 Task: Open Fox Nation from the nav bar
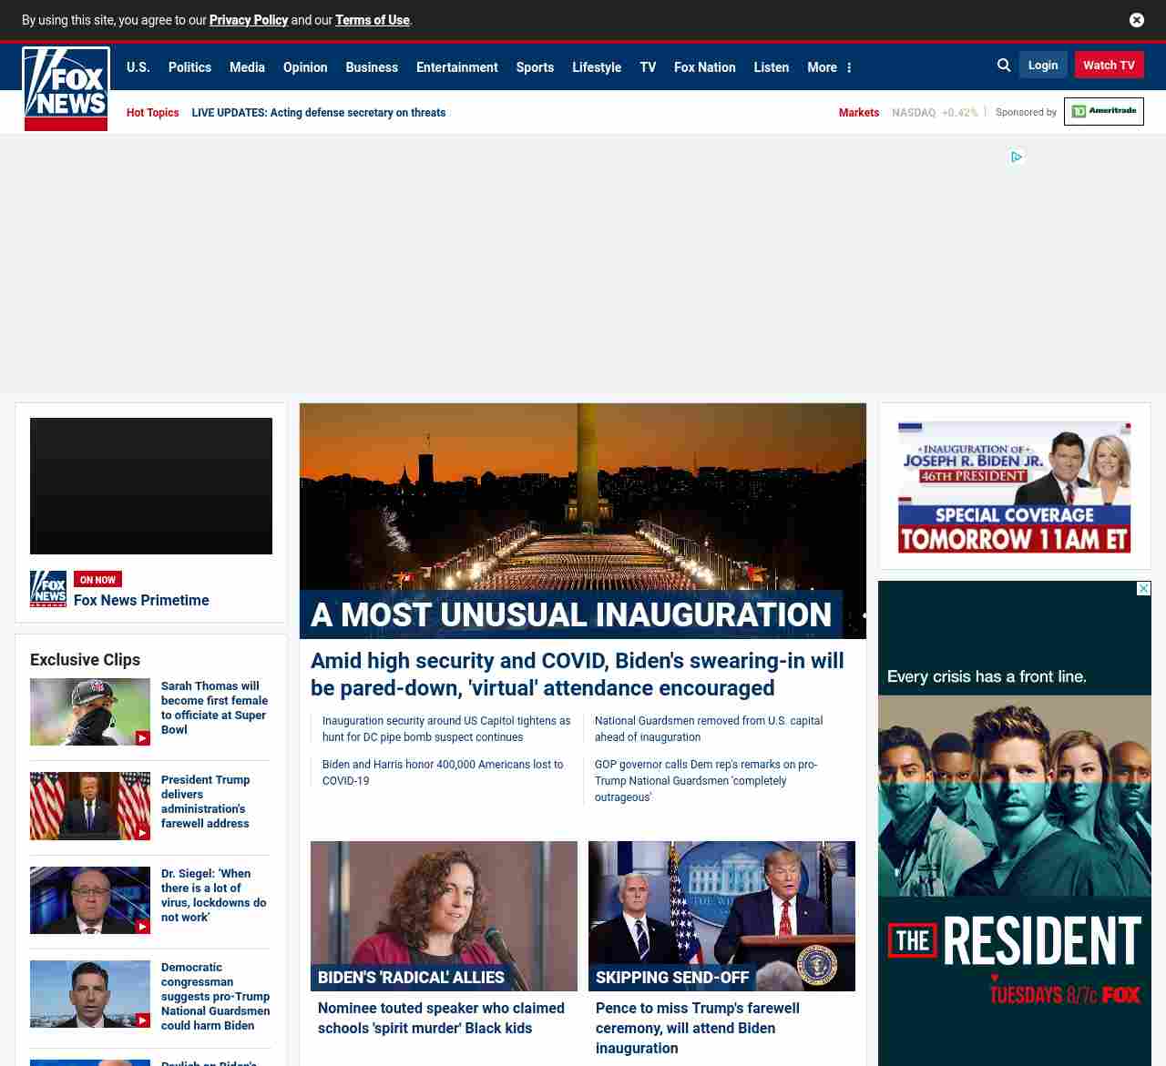(705, 67)
